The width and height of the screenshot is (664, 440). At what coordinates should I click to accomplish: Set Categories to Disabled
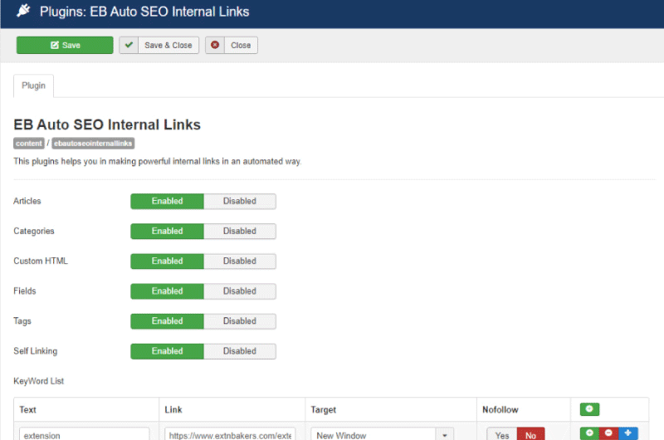coord(240,232)
